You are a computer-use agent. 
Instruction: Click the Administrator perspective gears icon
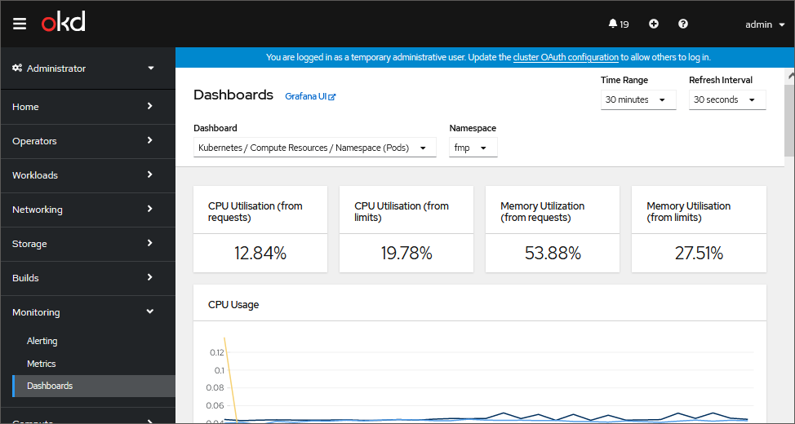(x=17, y=68)
